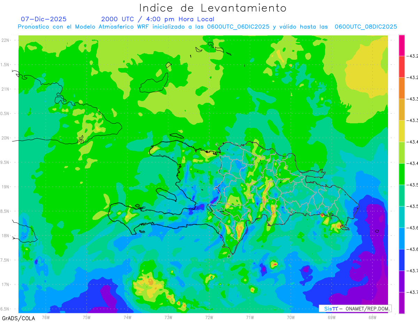
Task: Click the '22N' latitude label
Action: pos(6,40)
